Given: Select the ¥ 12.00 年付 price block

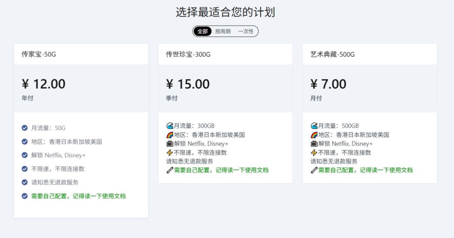Looking at the screenshot, I should pyautogui.click(x=81, y=88).
